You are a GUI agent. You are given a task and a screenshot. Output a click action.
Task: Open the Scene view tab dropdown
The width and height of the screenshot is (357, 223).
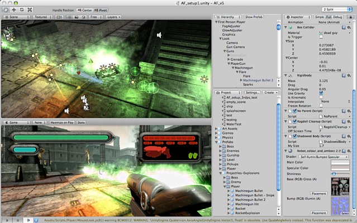click(x=16, y=17)
